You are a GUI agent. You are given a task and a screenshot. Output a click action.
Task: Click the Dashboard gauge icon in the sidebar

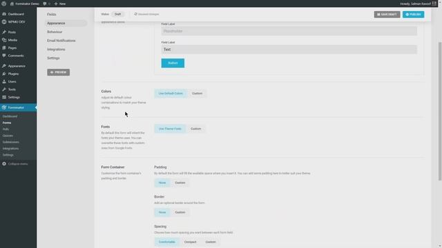(x=4, y=14)
